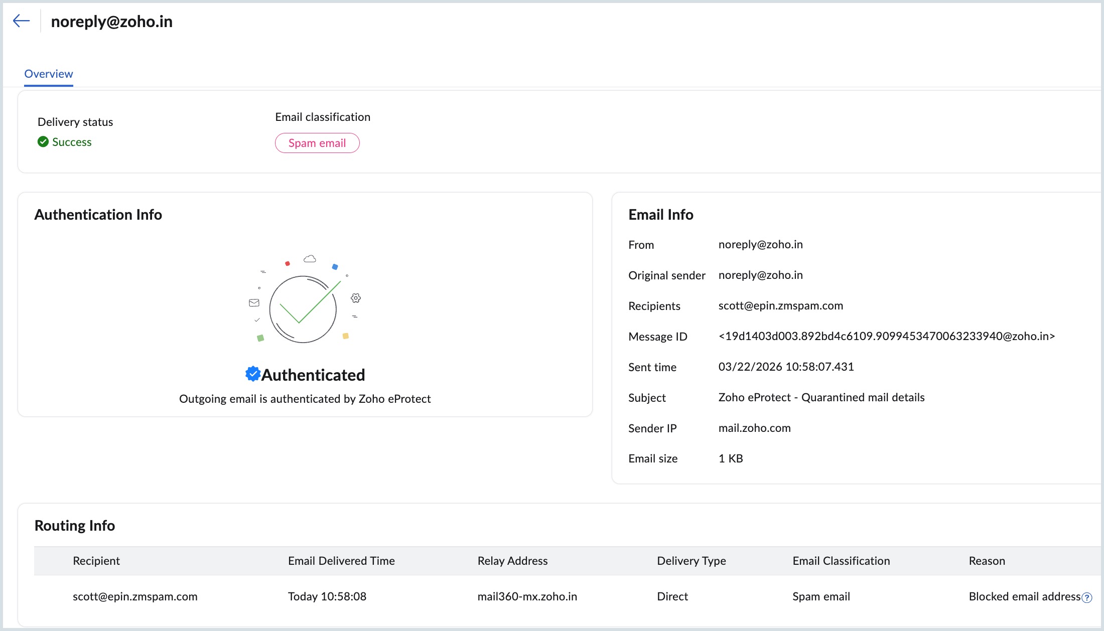Select the relay address mail360-mx.zoho.in
Image resolution: width=1104 pixels, height=631 pixels.
(527, 596)
